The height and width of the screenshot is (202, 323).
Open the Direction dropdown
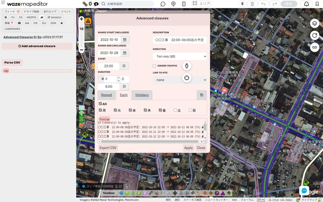pos(180,56)
